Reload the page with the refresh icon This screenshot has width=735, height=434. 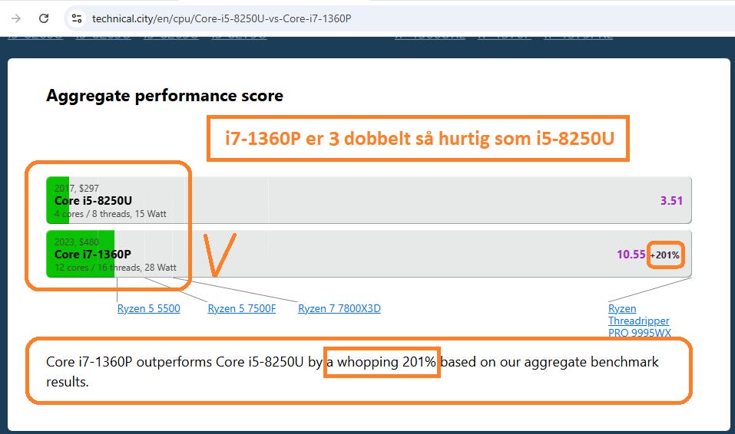[x=44, y=18]
